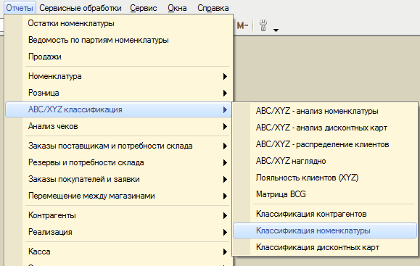The height and width of the screenshot is (266, 420).
Task: Click the M- toolbar button
Action: pos(242,25)
